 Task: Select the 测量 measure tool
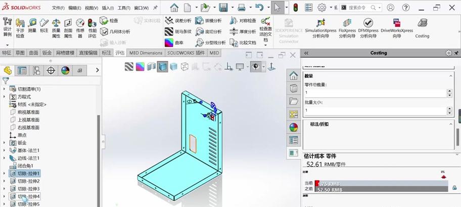[32, 26]
